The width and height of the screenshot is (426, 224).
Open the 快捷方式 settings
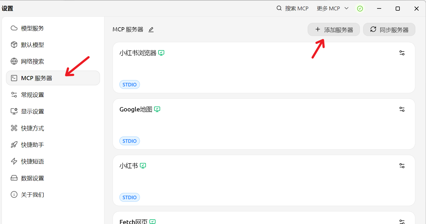[x=53, y=128]
